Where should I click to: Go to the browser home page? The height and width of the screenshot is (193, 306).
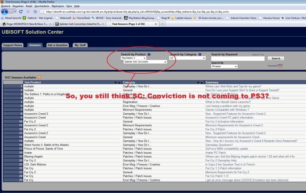[35, 12]
